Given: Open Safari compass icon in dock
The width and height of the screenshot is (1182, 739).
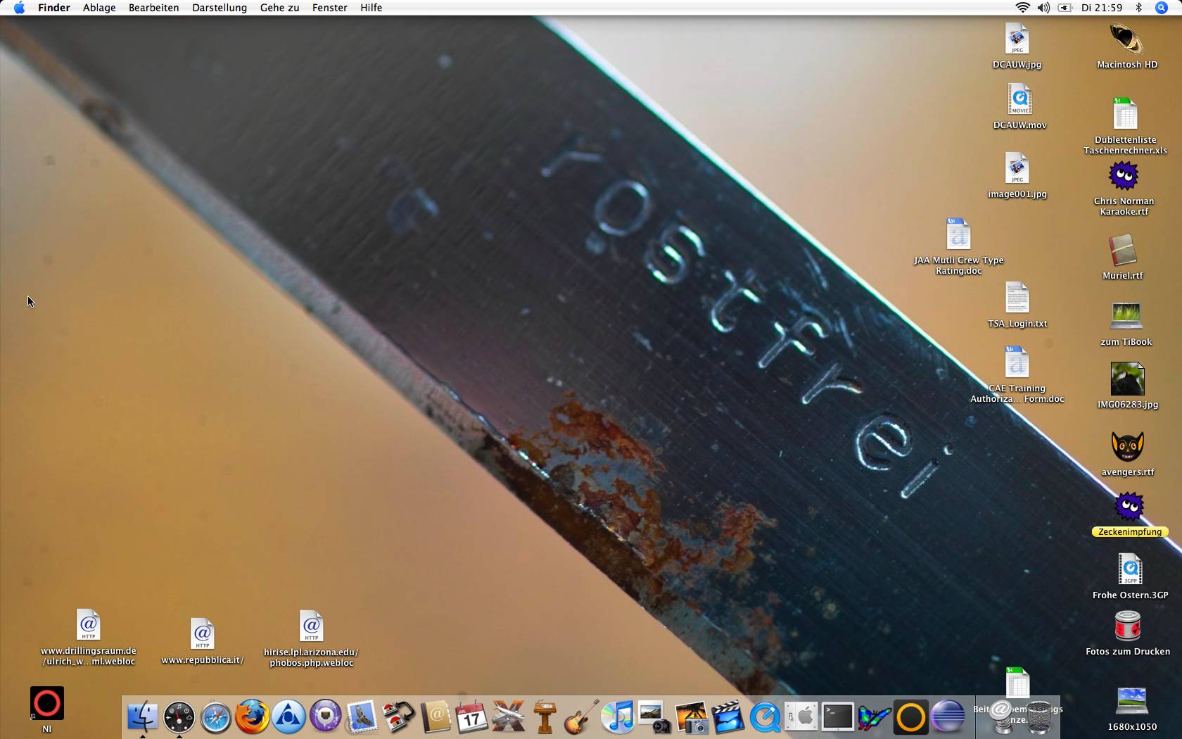Looking at the screenshot, I should [215, 717].
